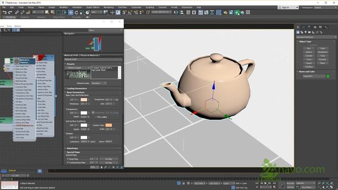Open the File menu
The width and height of the screenshot is (338, 190).
[4, 7]
